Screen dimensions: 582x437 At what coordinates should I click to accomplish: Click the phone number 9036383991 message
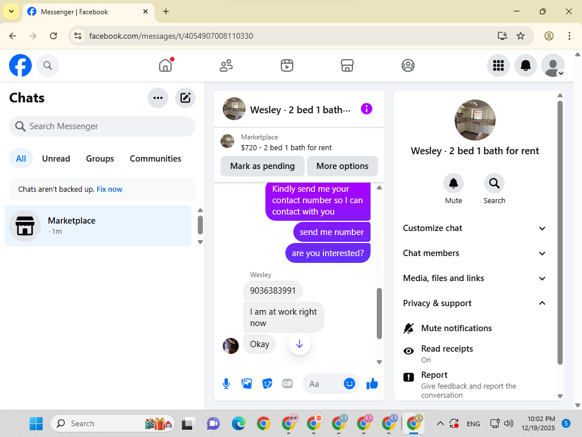coord(273,291)
